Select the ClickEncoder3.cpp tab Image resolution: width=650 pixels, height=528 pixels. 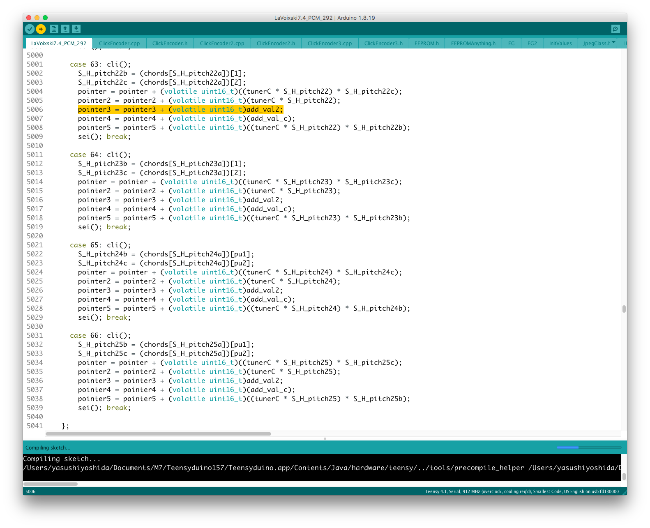[x=330, y=43]
